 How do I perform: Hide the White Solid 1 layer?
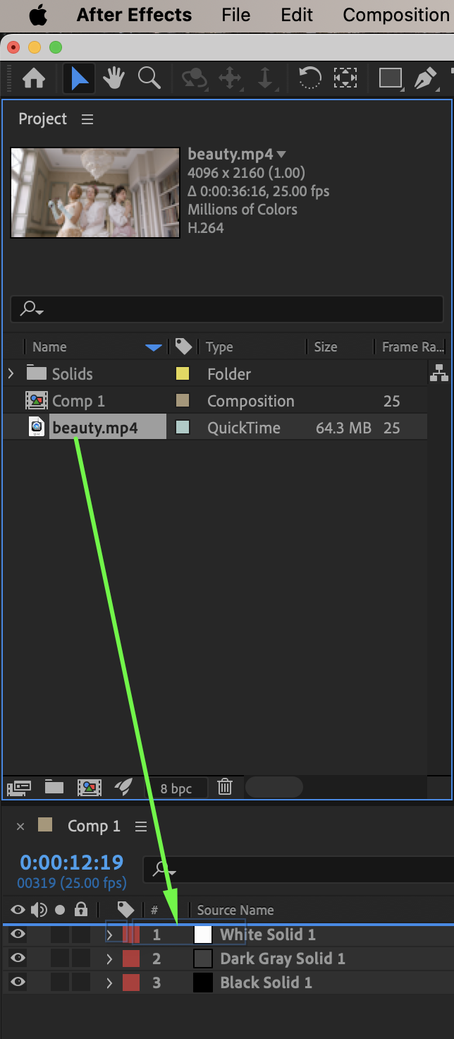tap(18, 935)
